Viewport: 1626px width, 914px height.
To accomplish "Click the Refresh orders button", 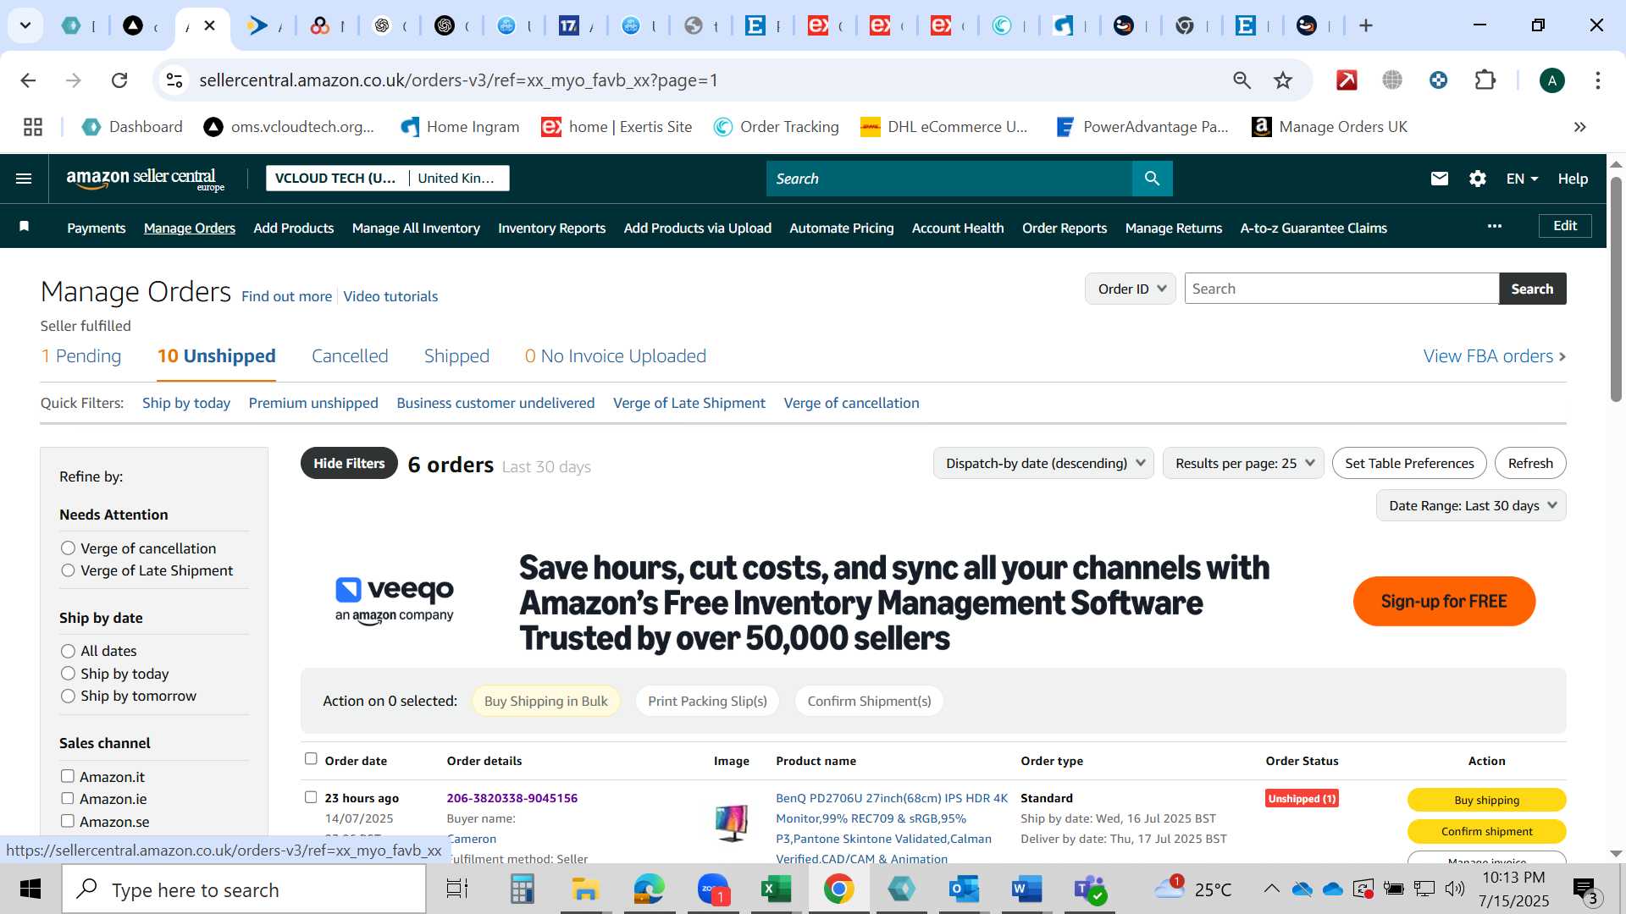I will tap(1530, 463).
